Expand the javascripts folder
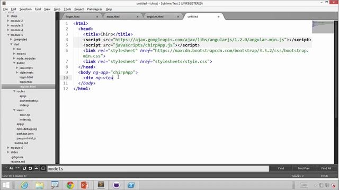 pos(17,68)
